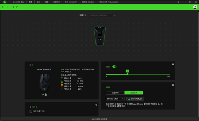Switch to the 键盘 keyboard tab
Image resolution: width=199 pixels, height=121 pixels.
47,2
